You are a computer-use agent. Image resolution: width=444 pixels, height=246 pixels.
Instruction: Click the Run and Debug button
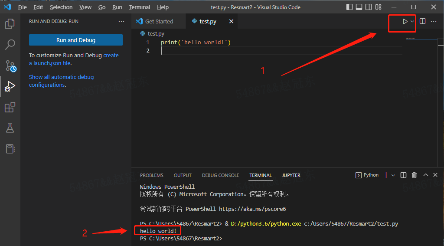pyautogui.click(x=76, y=40)
